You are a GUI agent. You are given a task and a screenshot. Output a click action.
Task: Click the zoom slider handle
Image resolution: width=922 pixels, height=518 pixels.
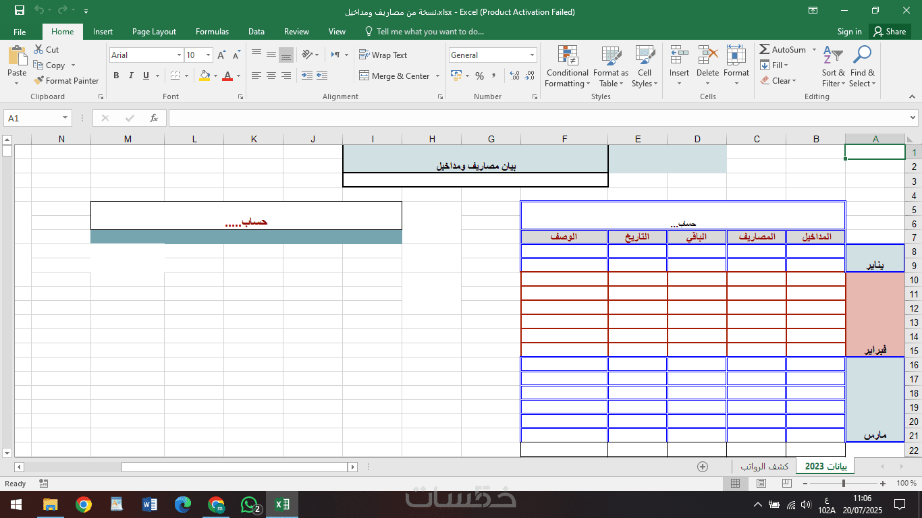[844, 484]
